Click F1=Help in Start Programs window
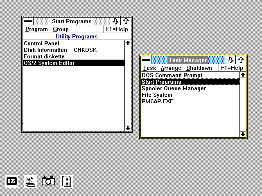Viewport: 262px width, 196px height. 117,29
